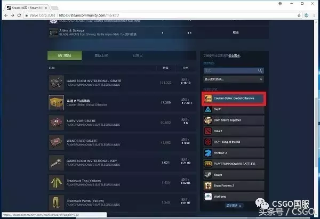
Task: Open Counter-Strike: Global Offensive game icon
Action: 208,99
